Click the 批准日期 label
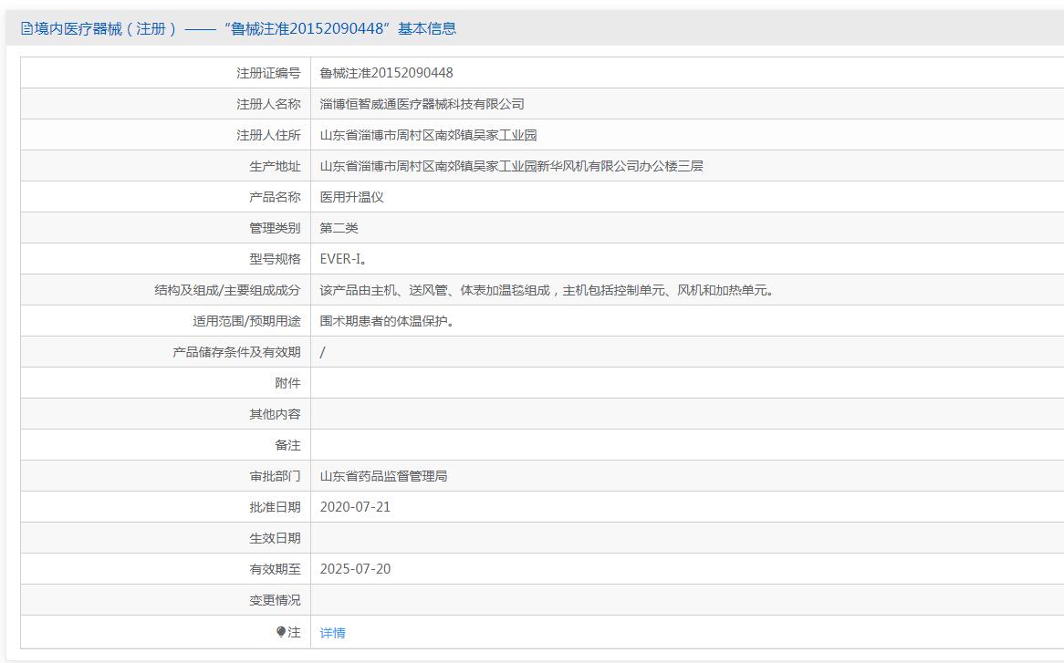Image resolution: width=1064 pixels, height=663 pixels. [275, 507]
